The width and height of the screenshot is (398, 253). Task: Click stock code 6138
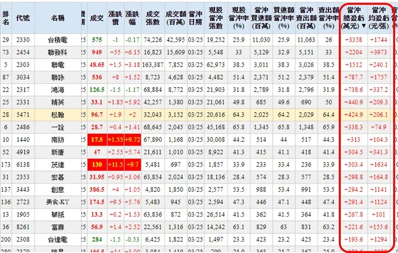point(23,164)
